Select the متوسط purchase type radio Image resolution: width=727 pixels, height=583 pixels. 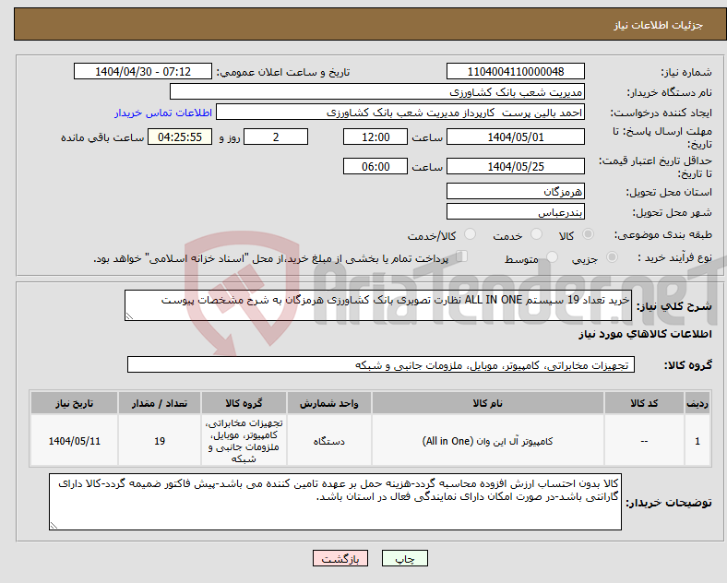tap(552, 256)
